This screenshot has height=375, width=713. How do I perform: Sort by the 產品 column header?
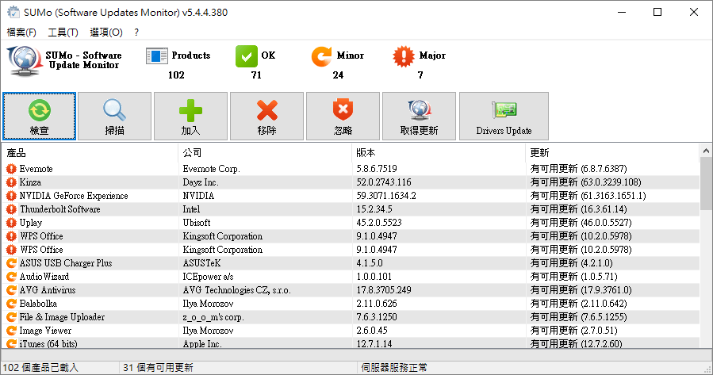click(x=90, y=153)
